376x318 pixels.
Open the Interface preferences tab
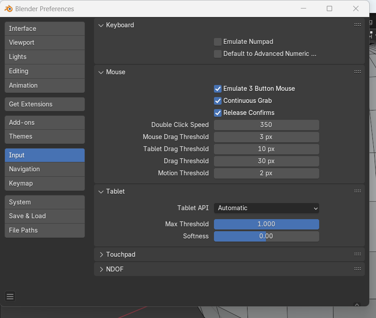45,29
